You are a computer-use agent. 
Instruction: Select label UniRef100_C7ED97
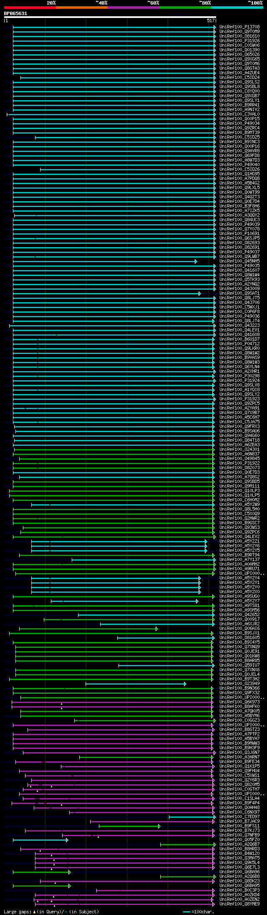239,817
